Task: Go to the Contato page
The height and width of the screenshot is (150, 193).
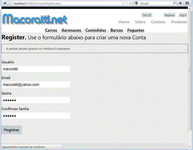Action: tap(158, 22)
